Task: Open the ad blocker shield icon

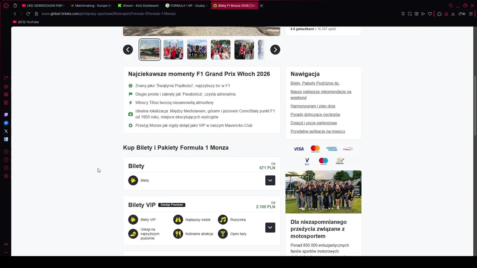Action: (416, 14)
